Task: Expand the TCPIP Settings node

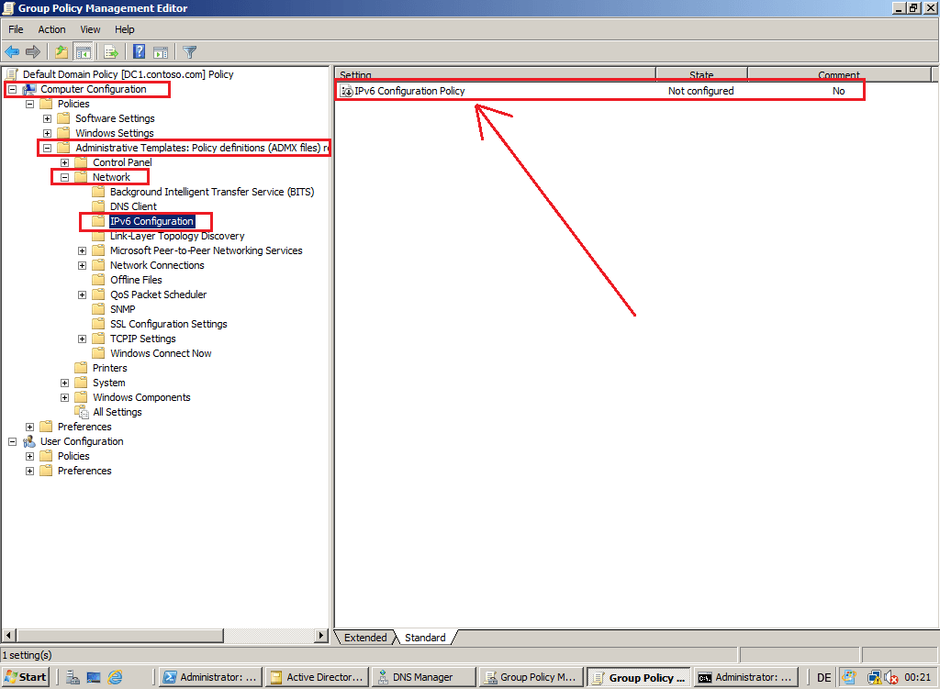Action: (83, 339)
